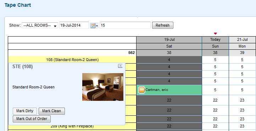Select Mark Out of Order
Viewport: 256px width, 131px height.
pyautogui.click(x=32, y=119)
